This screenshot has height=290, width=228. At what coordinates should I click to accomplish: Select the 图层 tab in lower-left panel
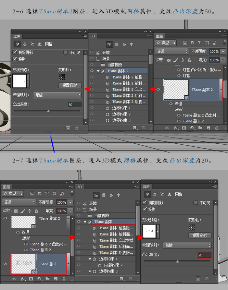[7, 187]
